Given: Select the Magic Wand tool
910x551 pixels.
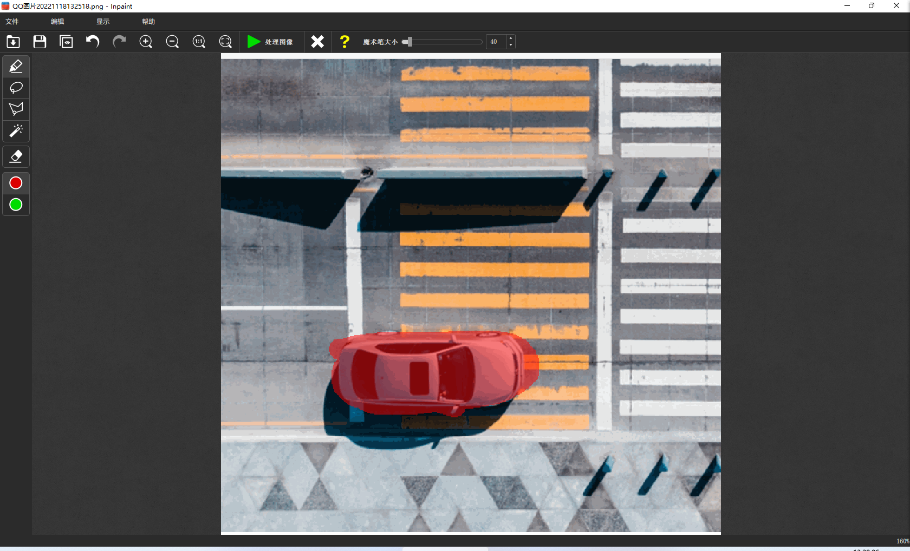Looking at the screenshot, I should pyautogui.click(x=16, y=131).
